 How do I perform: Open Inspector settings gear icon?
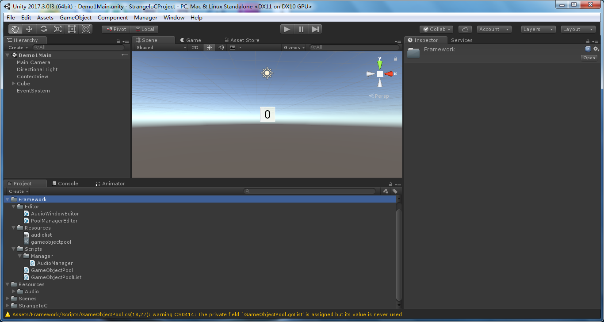click(596, 49)
